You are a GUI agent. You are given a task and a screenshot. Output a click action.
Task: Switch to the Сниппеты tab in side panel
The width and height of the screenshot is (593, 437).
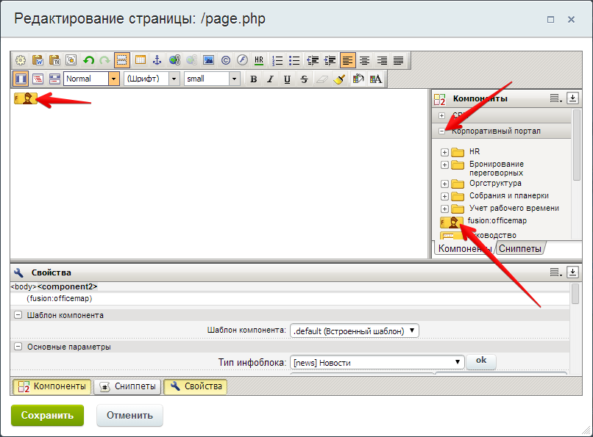click(520, 249)
